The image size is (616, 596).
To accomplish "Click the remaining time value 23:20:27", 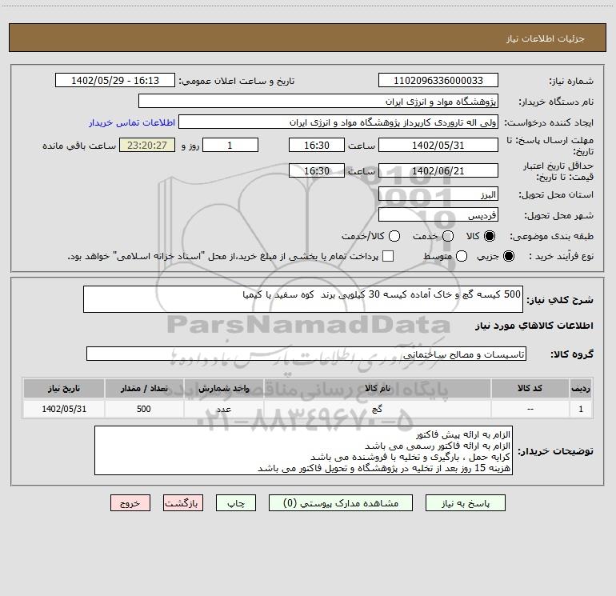I will pos(147,145).
